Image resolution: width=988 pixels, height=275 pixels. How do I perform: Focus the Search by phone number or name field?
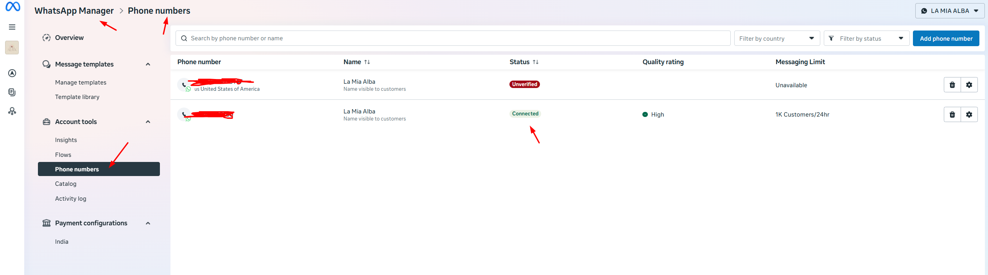(453, 38)
